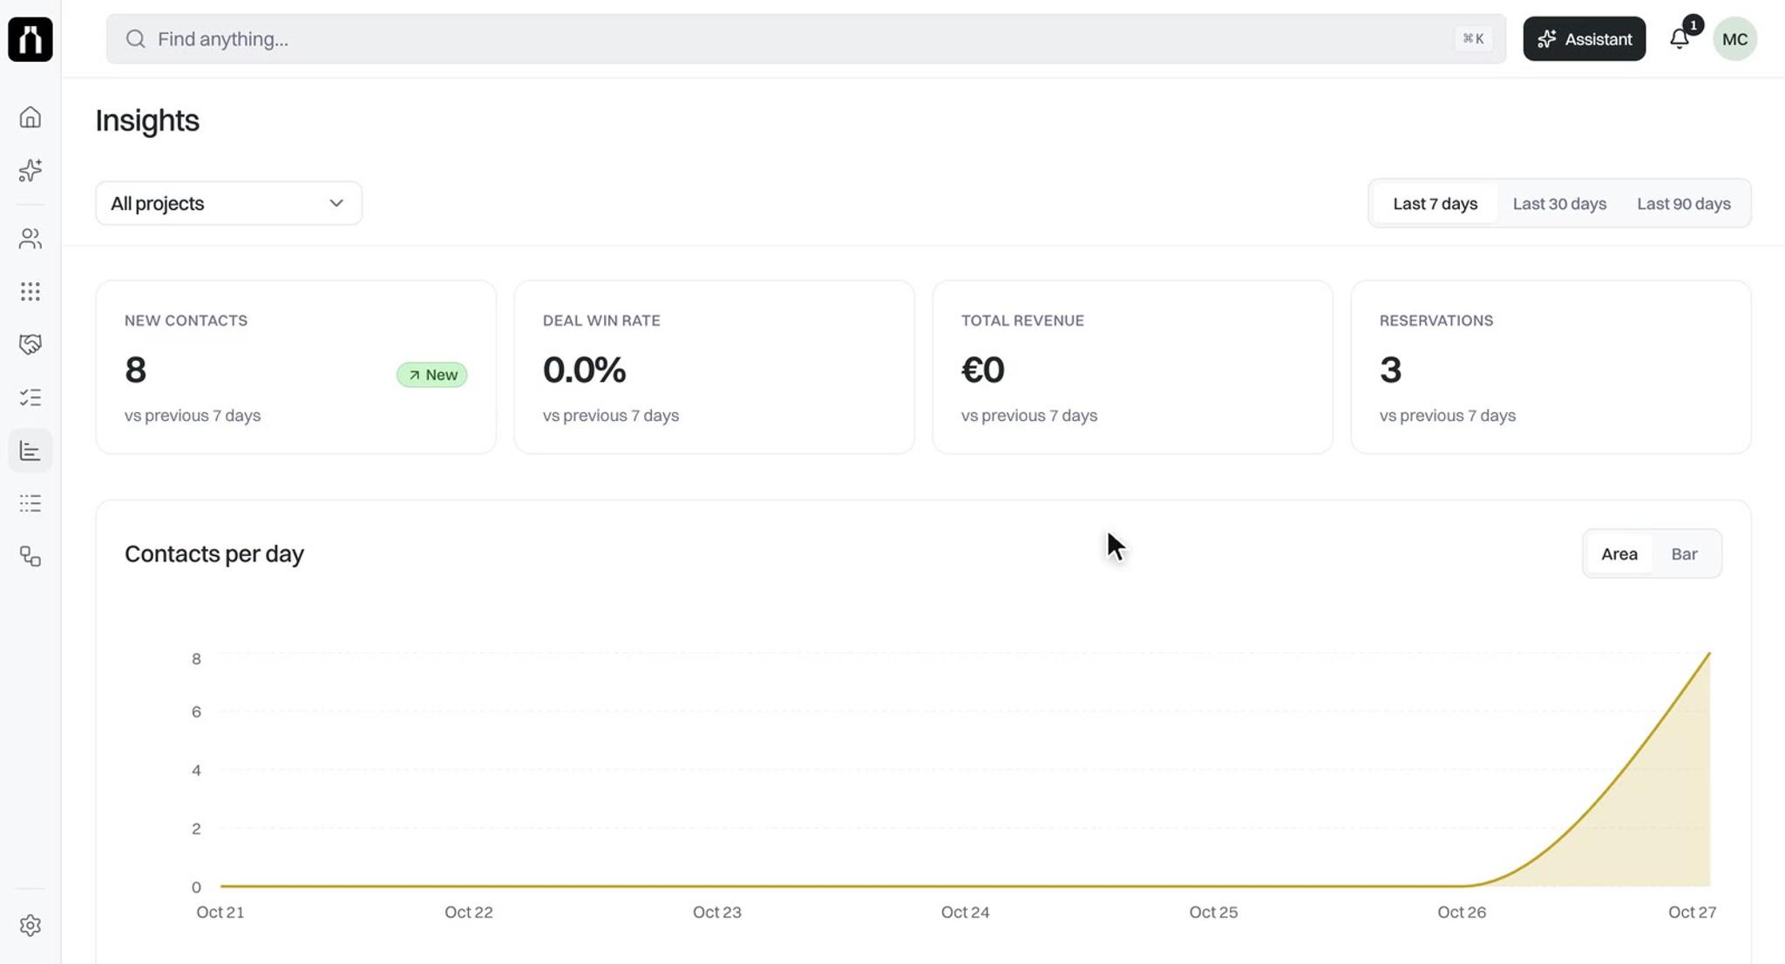Click the Reservations card

1551,367
